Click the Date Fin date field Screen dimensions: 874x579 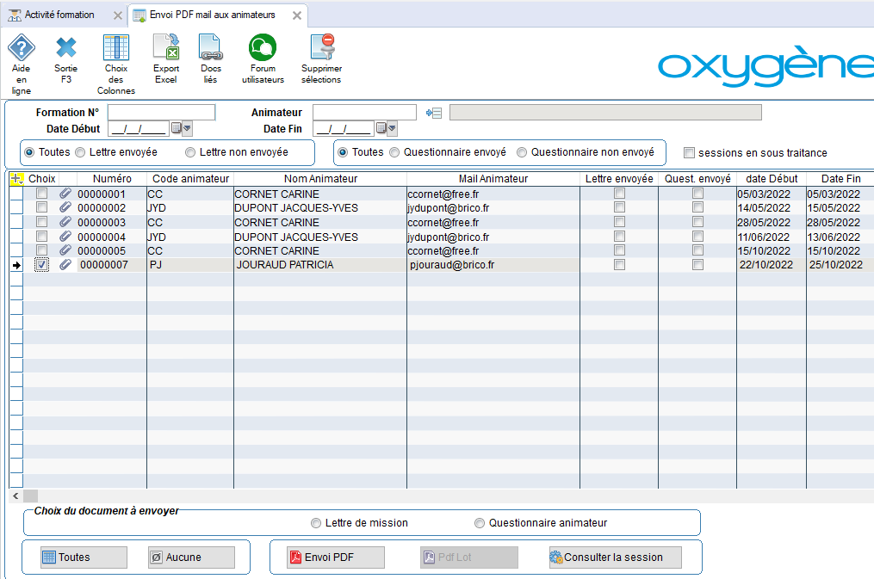pos(344,128)
